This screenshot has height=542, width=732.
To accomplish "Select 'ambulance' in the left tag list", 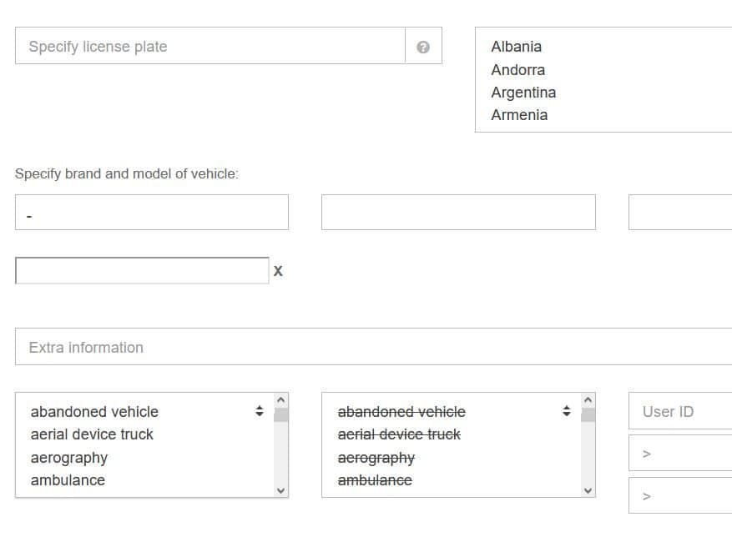I will (x=68, y=480).
